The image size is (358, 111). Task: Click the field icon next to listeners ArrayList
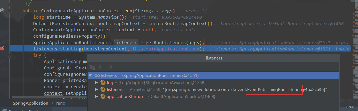pyautogui.click(x=103, y=90)
